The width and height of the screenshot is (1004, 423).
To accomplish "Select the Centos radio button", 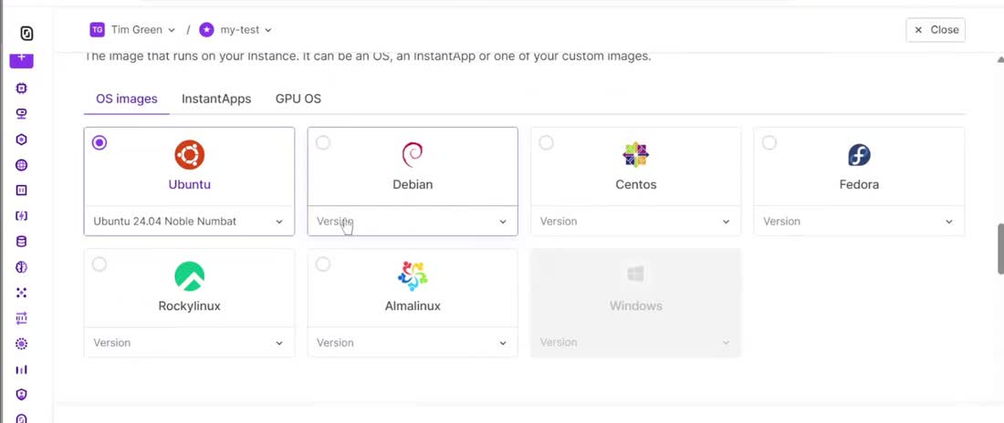I will 546,143.
